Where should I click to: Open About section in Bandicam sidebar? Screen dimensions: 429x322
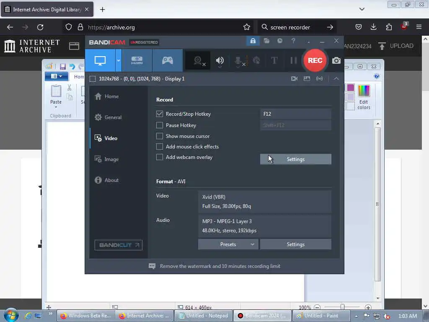click(106, 180)
